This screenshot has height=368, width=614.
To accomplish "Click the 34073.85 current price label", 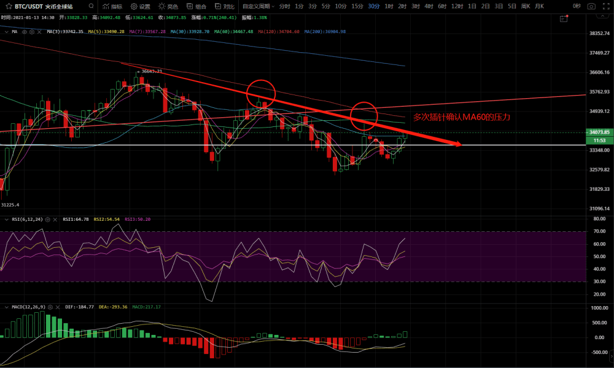I will click(x=597, y=132).
